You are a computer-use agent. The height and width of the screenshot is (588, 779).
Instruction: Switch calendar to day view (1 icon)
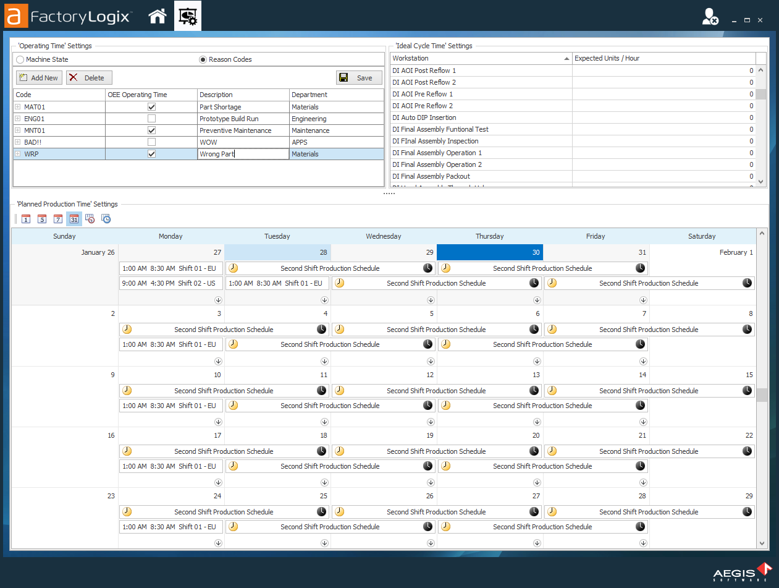tap(26, 219)
